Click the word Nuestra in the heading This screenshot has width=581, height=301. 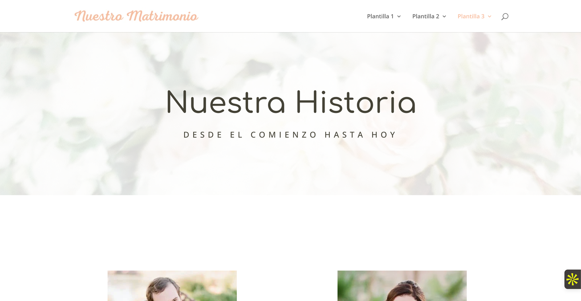[226, 102]
